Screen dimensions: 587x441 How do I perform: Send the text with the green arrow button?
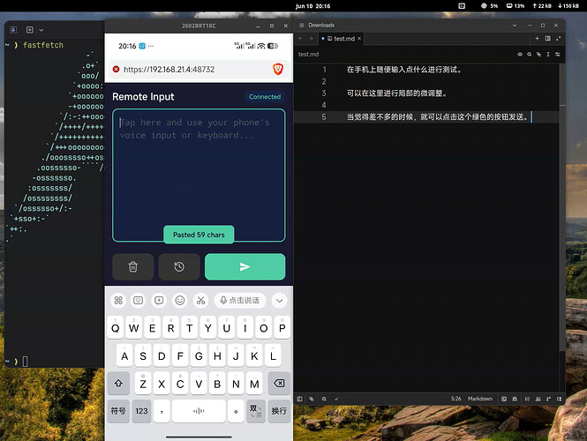pos(245,266)
